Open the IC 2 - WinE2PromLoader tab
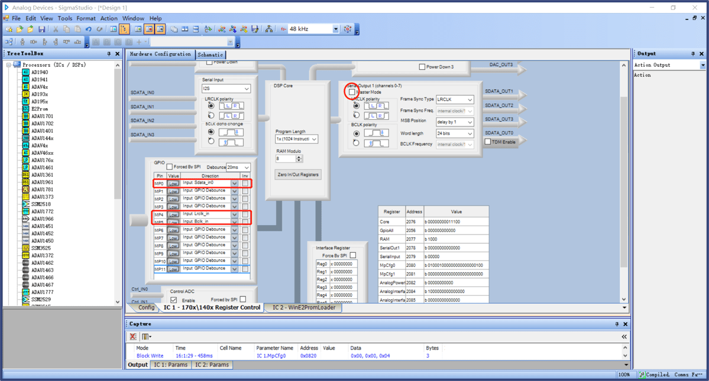Image resolution: width=709 pixels, height=381 pixels. coord(305,308)
